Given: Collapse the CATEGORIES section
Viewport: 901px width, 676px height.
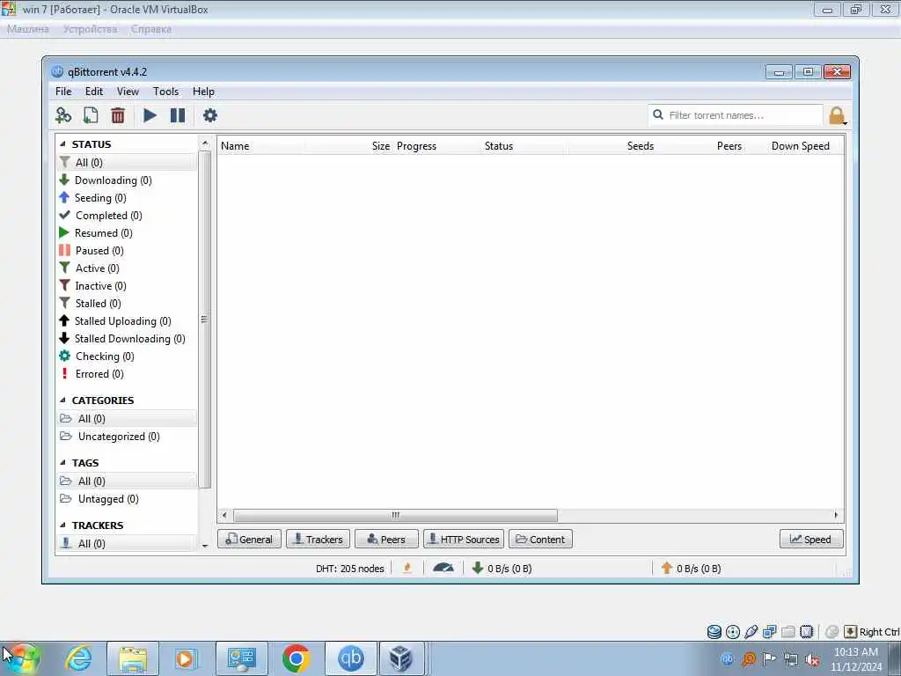Looking at the screenshot, I should pos(62,400).
